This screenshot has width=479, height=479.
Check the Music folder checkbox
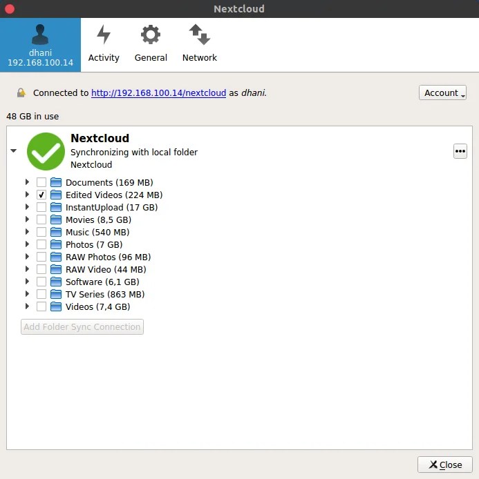[x=41, y=232]
